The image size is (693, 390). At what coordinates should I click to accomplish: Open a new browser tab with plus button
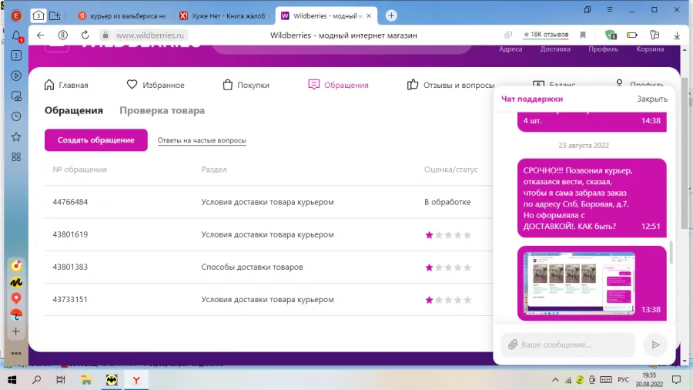[x=391, y=16]
